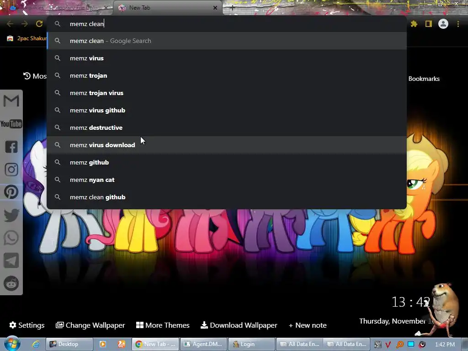The image size is (468, 351).
Task: Open the Desktop taskbar toolbar
Action: click(x=69, y=344)
